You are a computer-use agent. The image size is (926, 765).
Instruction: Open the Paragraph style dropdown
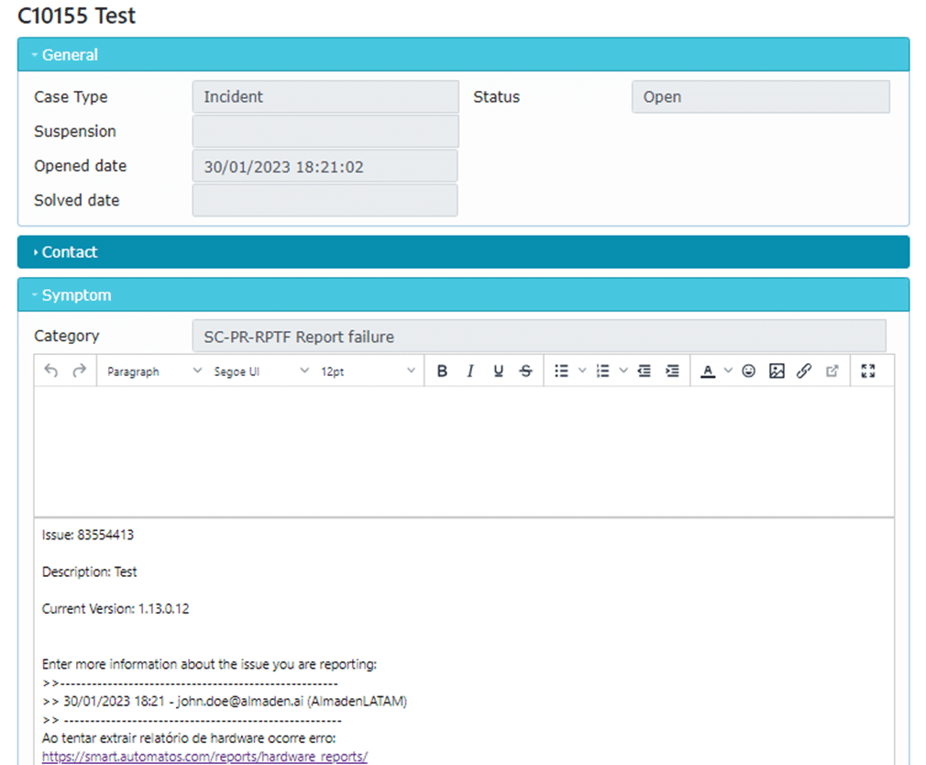[x=153, y=371]
